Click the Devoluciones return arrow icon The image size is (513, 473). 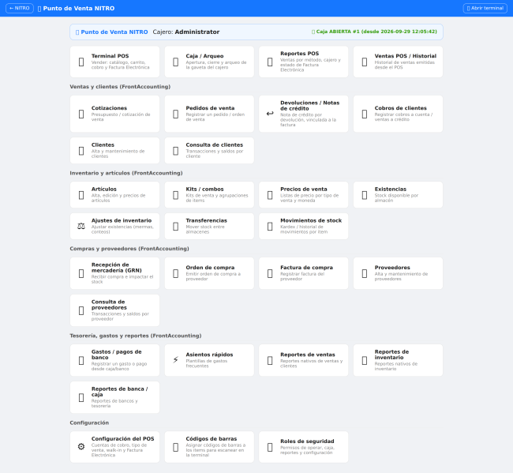coord(270,114)
